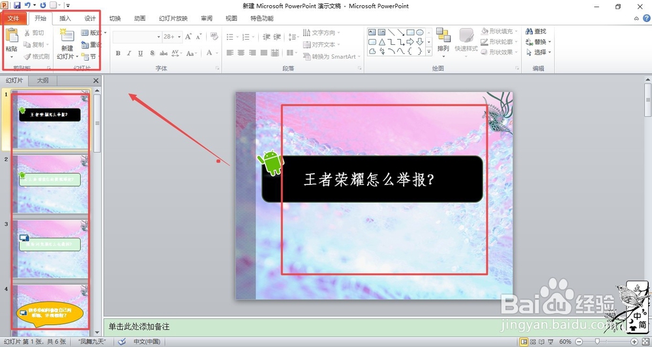Justify the text
Image resolution: width=652 pixels, height=347 pixels.
tap(263, 53)
